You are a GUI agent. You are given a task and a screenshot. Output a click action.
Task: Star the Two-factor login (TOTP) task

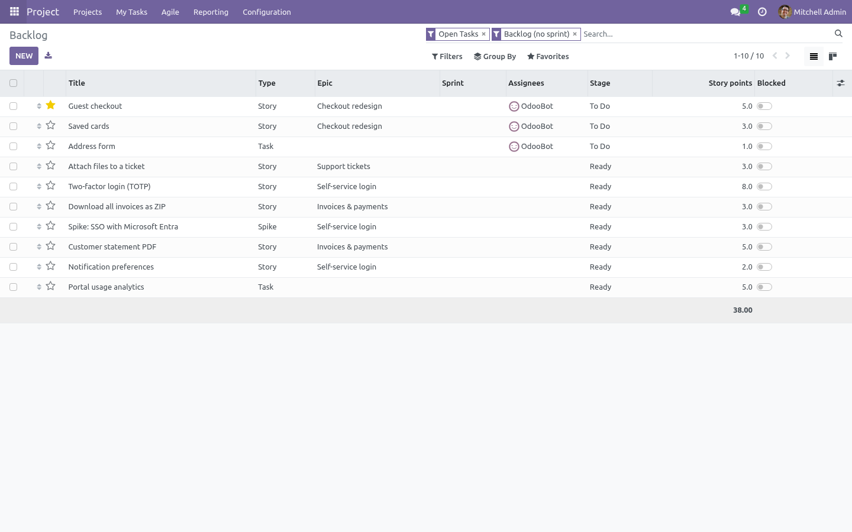tap(51, 186)
